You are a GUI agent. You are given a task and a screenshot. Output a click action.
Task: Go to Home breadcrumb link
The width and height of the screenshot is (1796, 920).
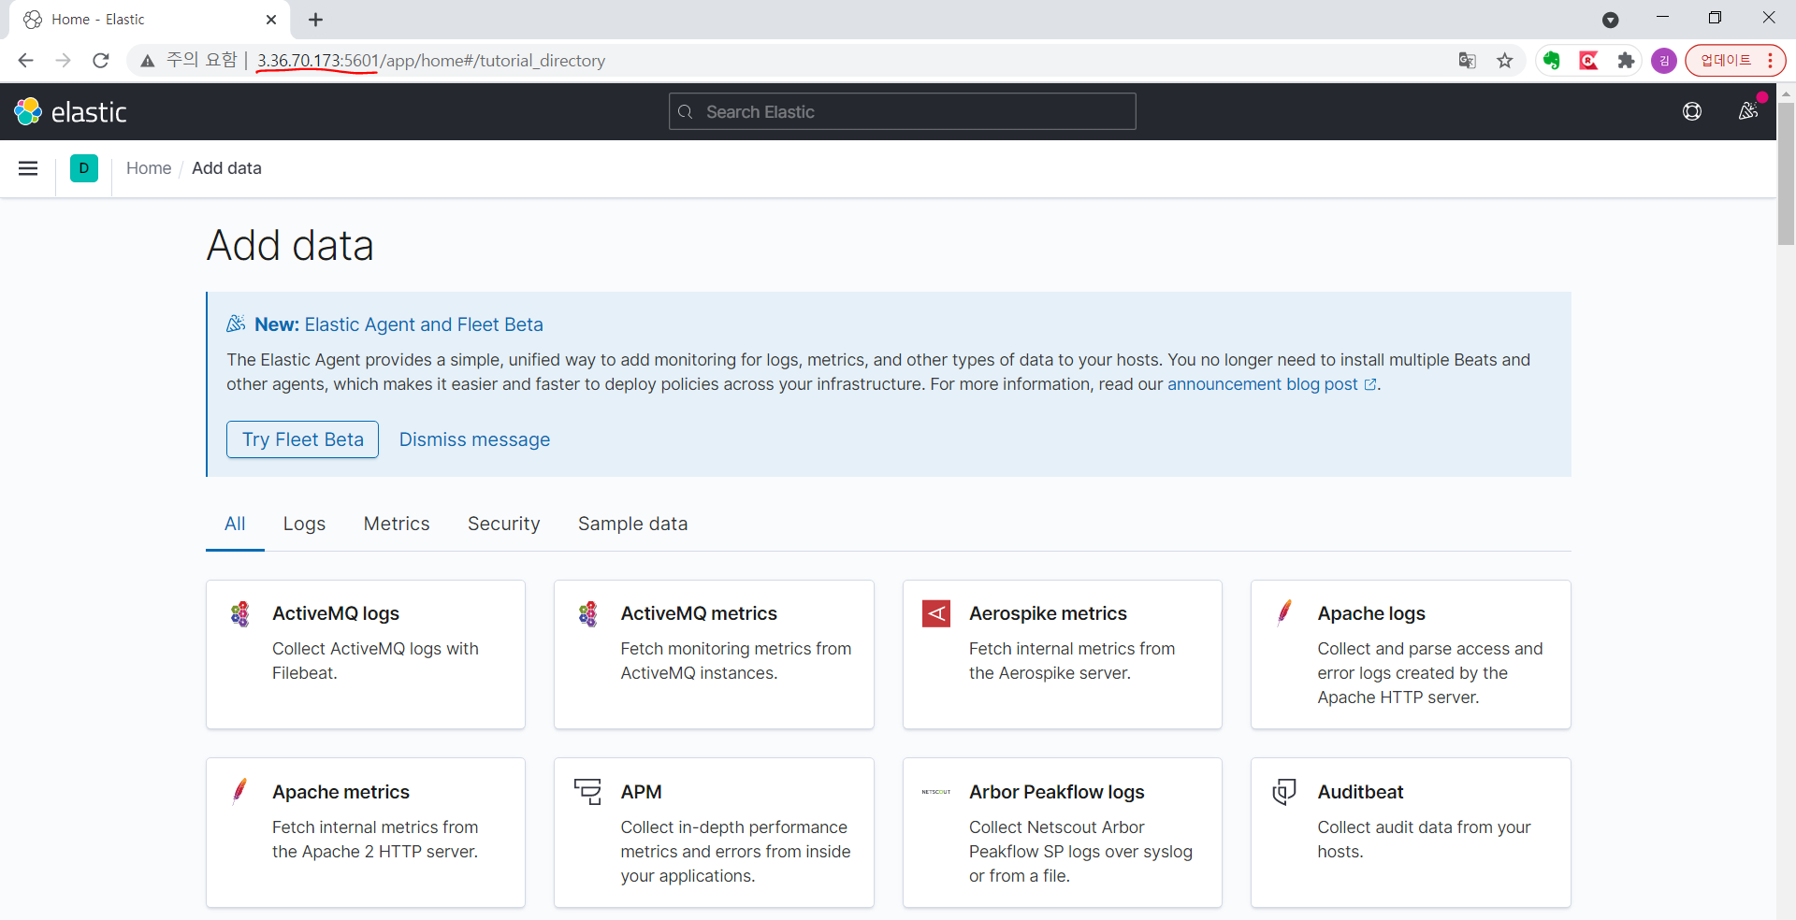click(x=149, y=168)
